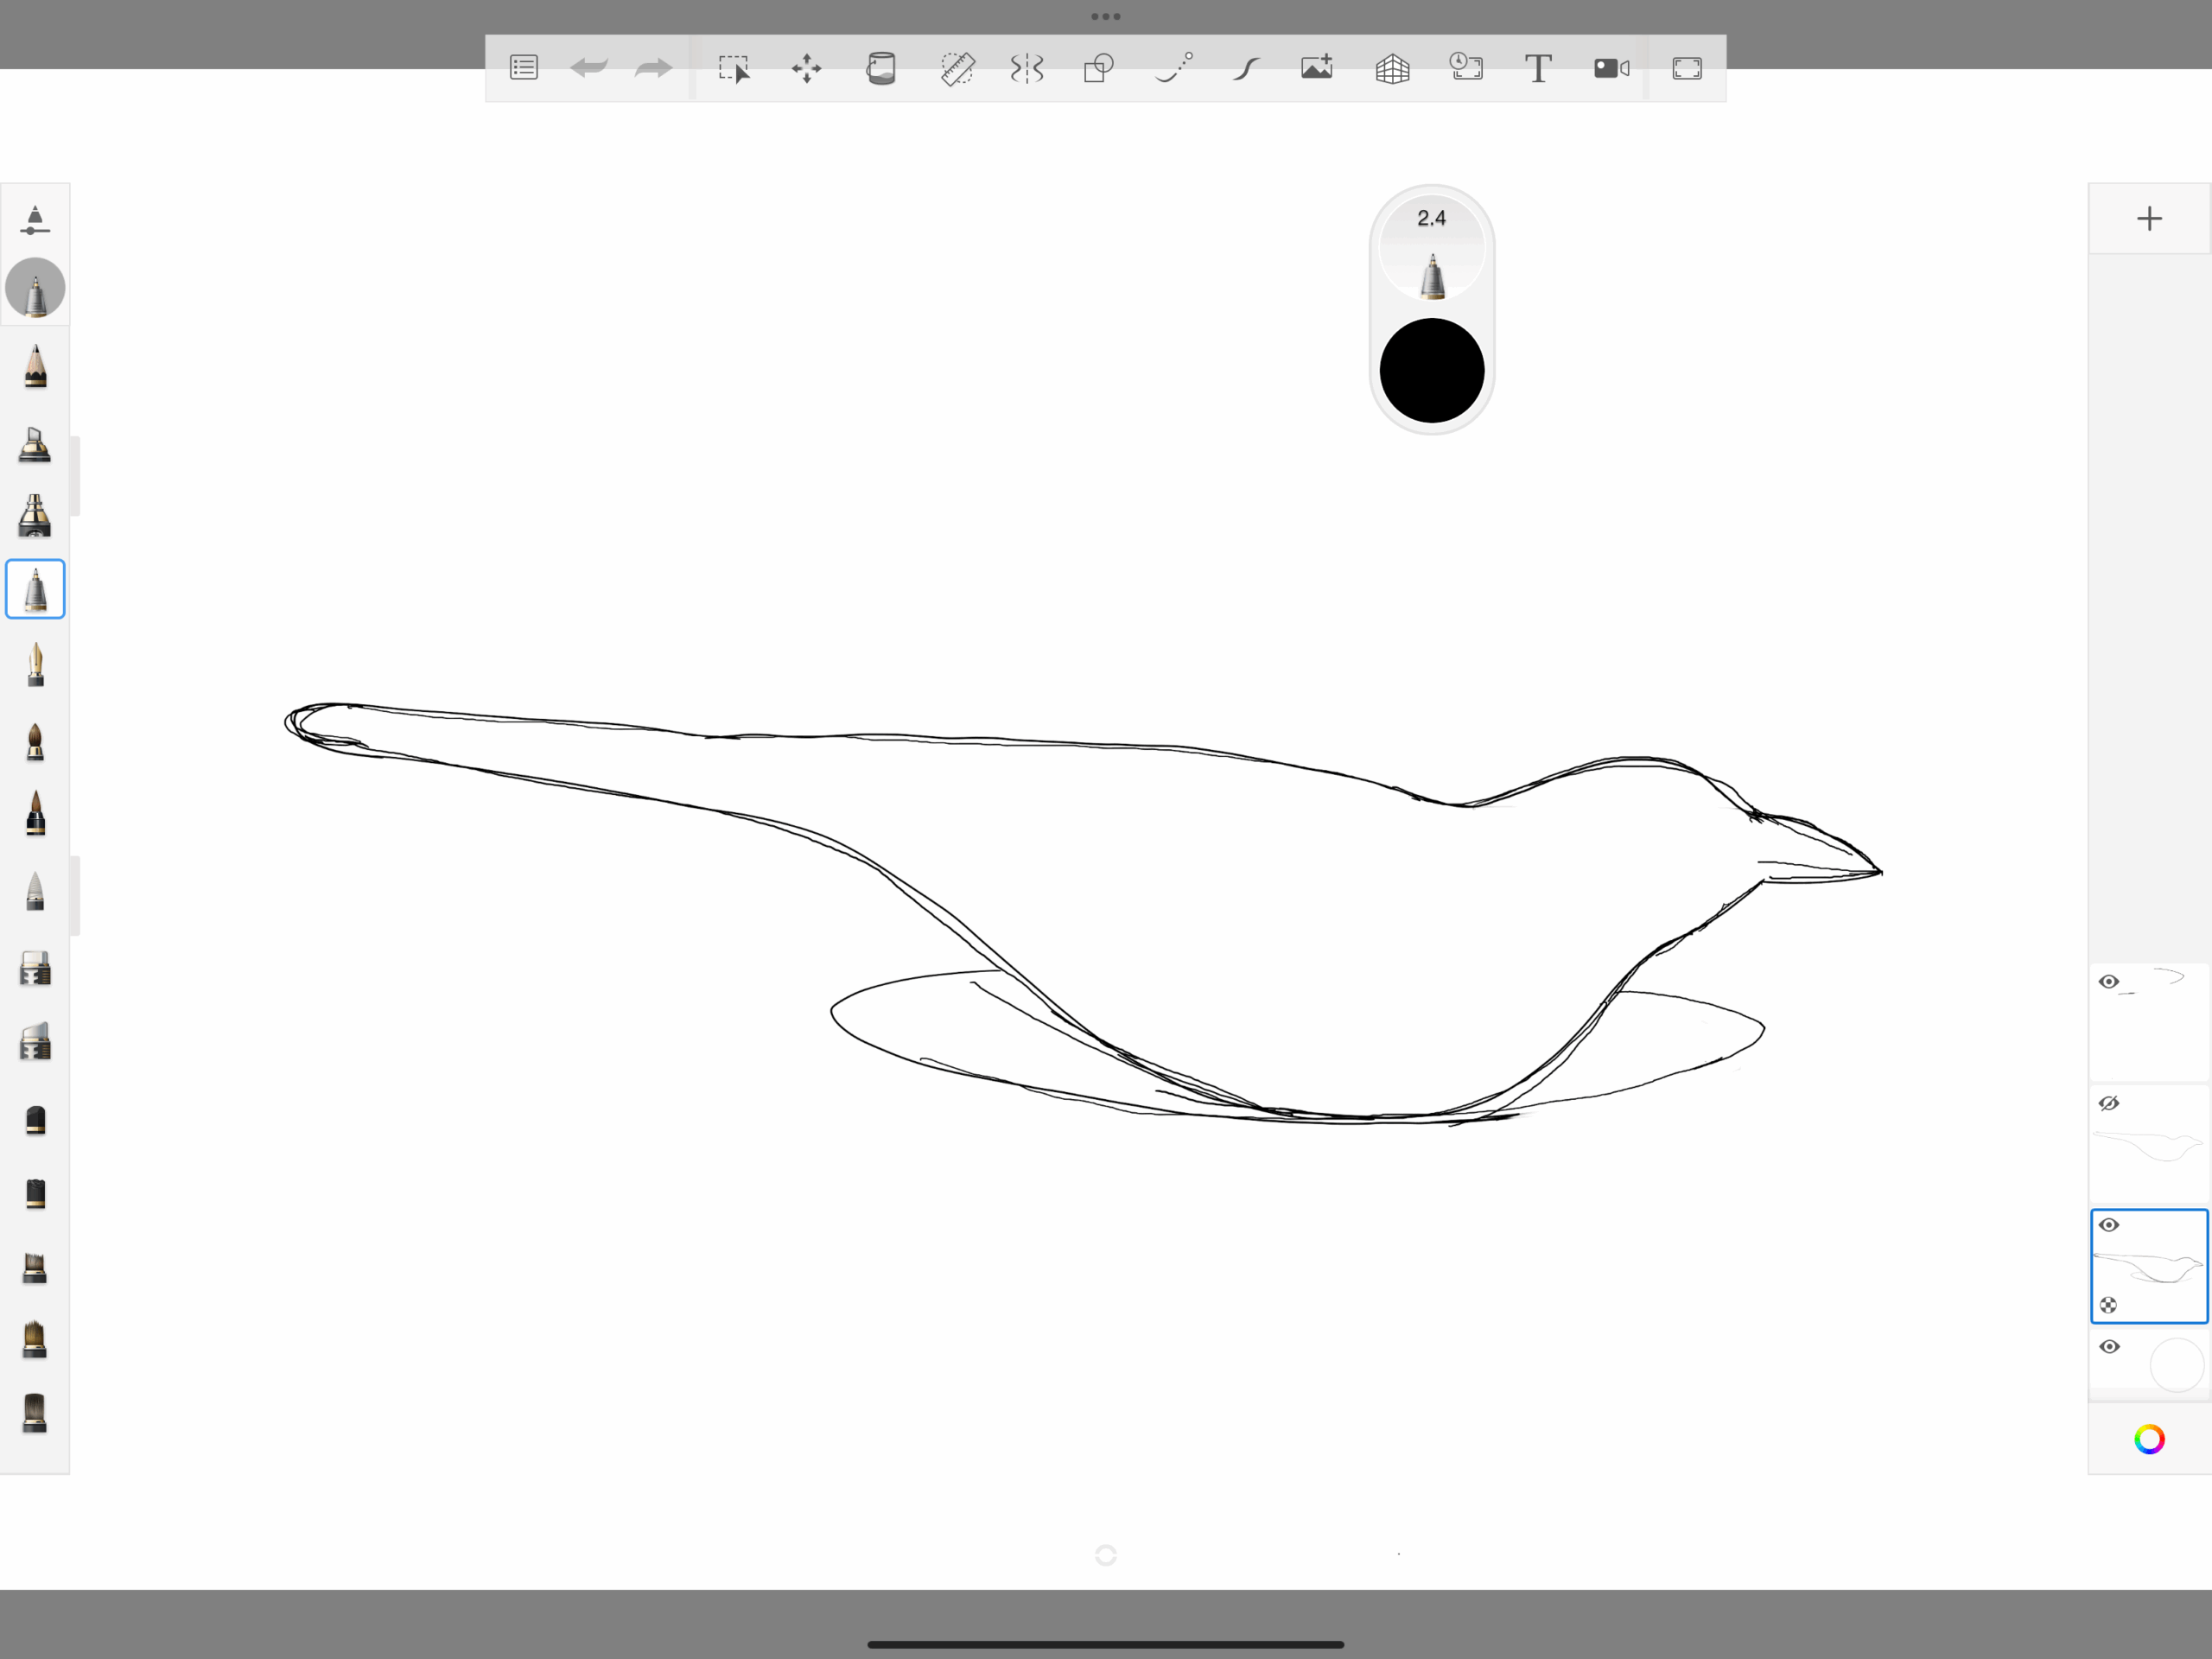Image resolution: width=2212 pixels, height=1659 pixels.
Task: Enable the Ruler guide tool
Action: 957,68
